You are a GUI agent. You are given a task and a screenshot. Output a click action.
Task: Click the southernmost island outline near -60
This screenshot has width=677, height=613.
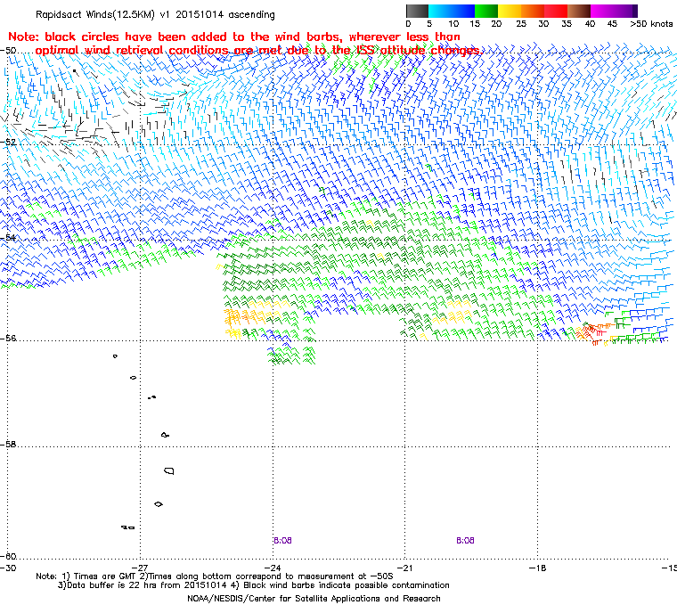pos(127,527)
